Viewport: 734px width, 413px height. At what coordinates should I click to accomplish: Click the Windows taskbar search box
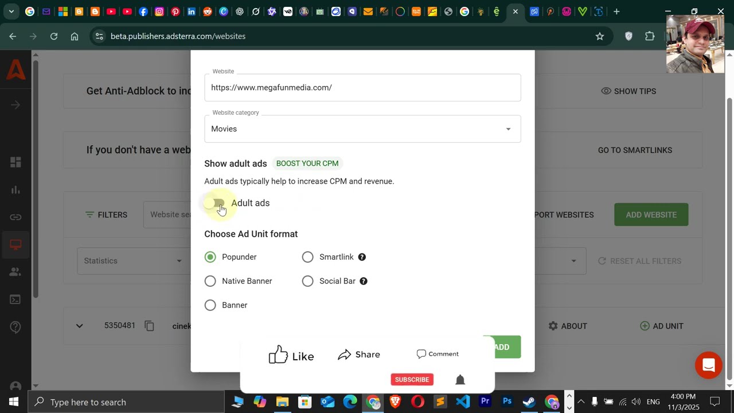(x=126, y=402)
